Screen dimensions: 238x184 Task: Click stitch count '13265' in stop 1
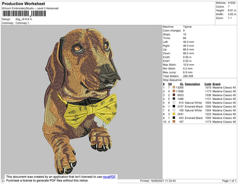coord(180,88)
